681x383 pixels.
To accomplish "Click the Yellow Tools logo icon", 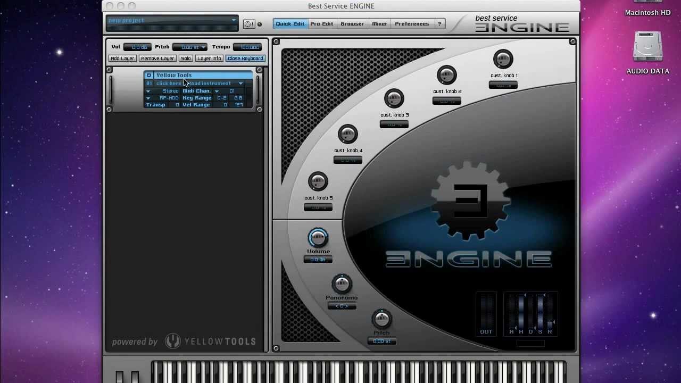I will point(172,342).
